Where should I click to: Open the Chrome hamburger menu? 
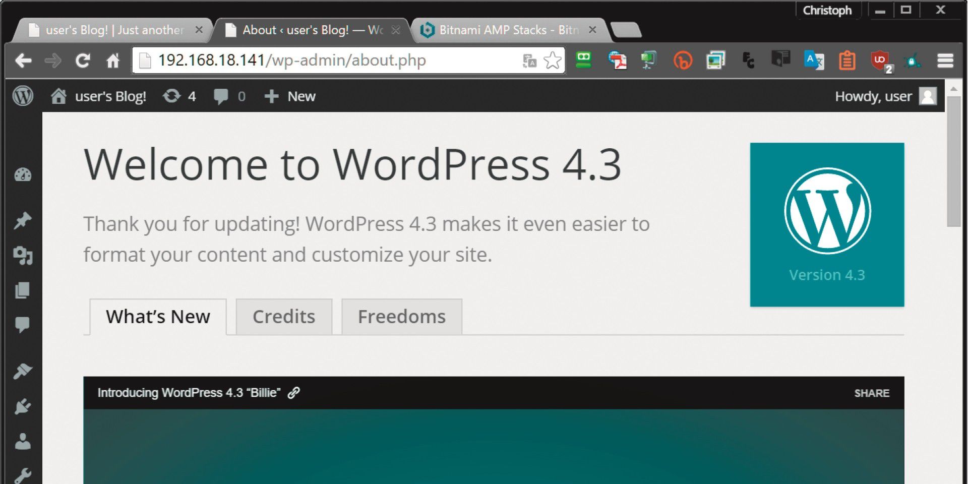[945, 61]
